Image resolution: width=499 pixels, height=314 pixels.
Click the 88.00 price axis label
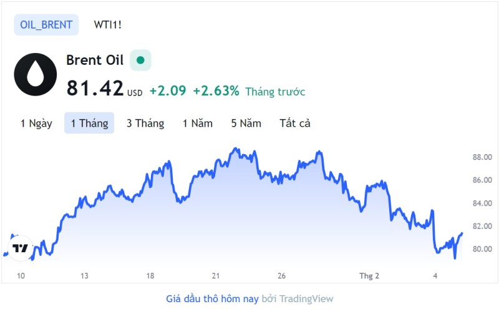482,157
